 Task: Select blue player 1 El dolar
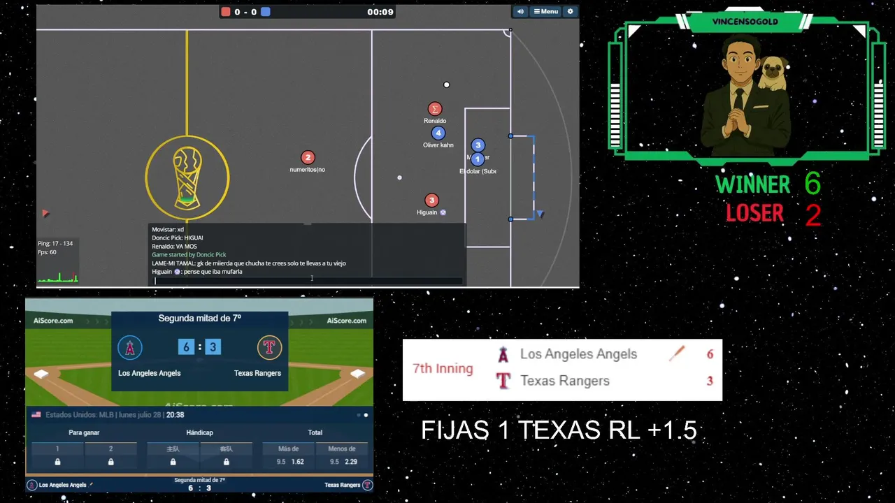coord(478,159)
